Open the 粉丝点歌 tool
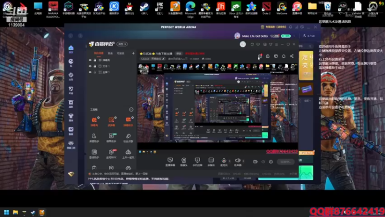Image resolution: width=385 pixels, height=217 pixels. [128, 138]
